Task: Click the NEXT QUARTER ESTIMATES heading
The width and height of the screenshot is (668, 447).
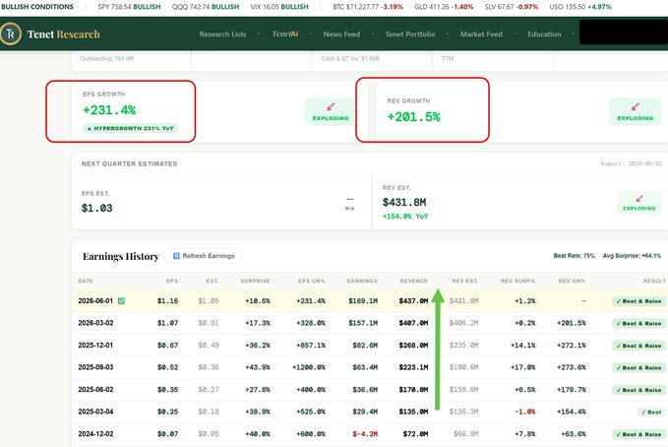Action: [x=129, y=163]
